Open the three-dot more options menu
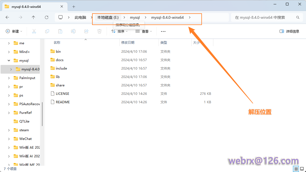The width and height of the screenshot is (306, 172). [x=163, y=31]
